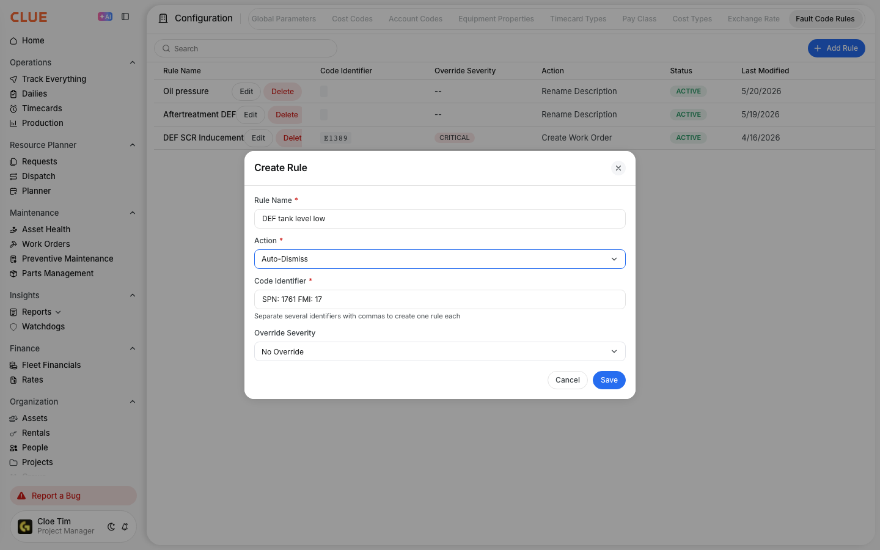Switch to Cost Codes tab

[x=352, y=19]
